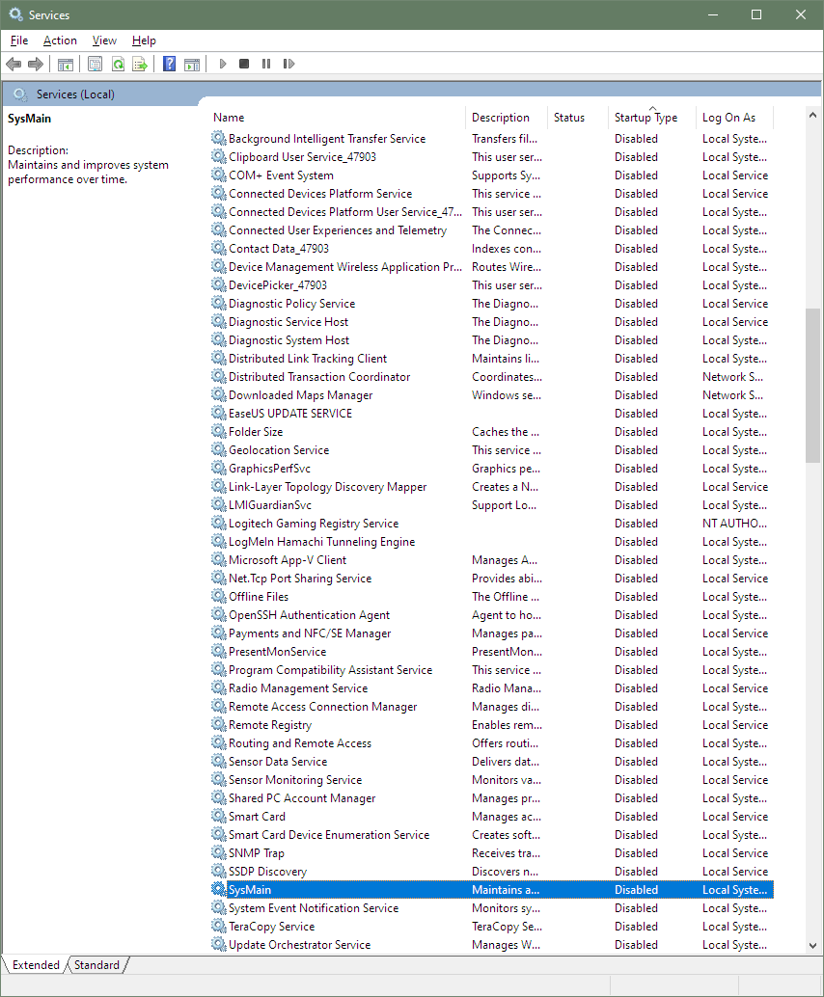Click gear icon beside TeraCopy Service
This screenshot has height=997, width=824.
219,927
